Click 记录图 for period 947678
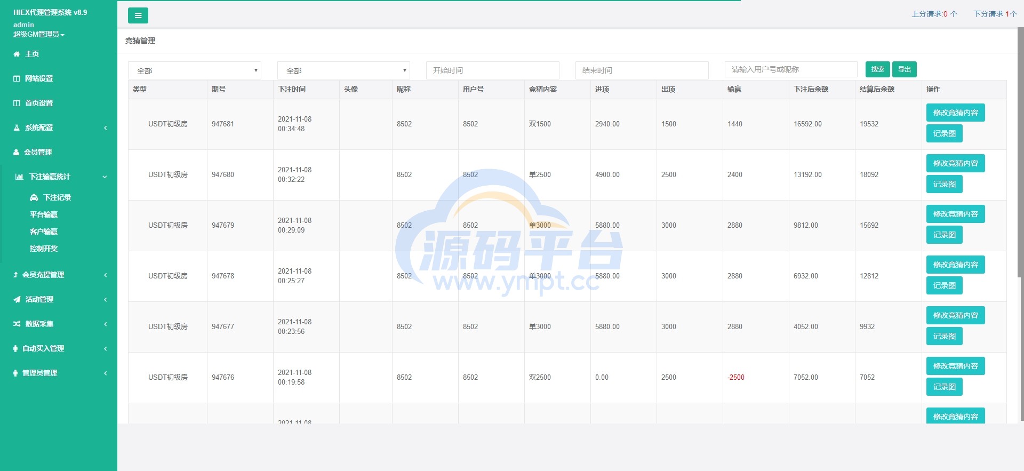 (x=944, y=285)
